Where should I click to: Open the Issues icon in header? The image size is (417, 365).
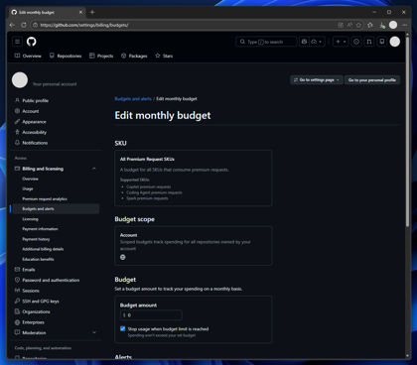(356, 42)
